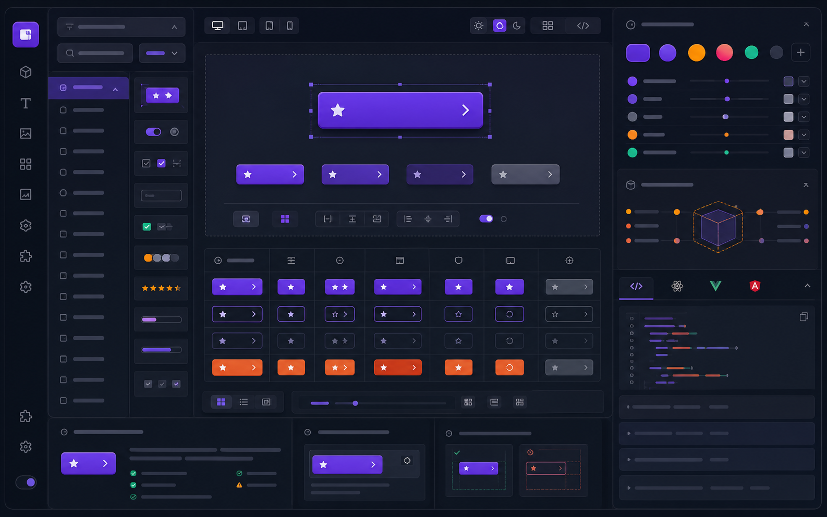Click the large selected purple star button on canvas

point(400,110)
